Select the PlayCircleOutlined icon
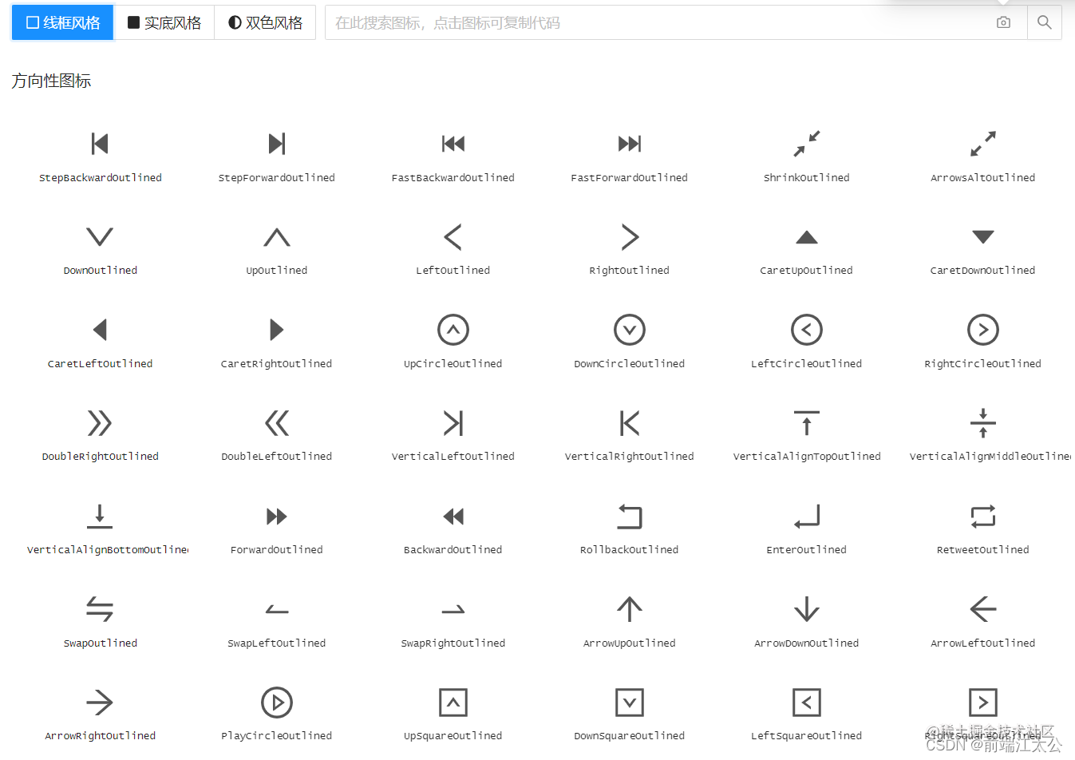Viewport: 1075px width, 760px height. coord(276,703)
